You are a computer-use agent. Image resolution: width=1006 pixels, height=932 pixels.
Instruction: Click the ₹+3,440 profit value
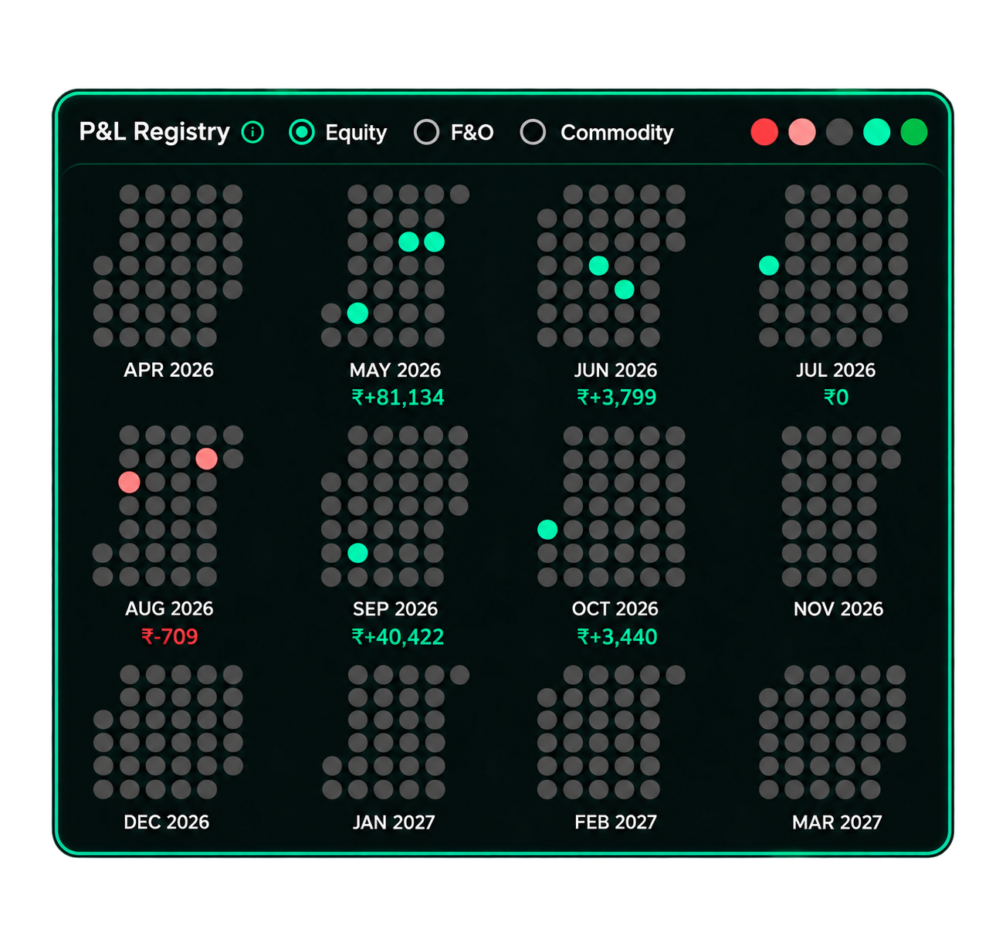click(x=617, y=637)
